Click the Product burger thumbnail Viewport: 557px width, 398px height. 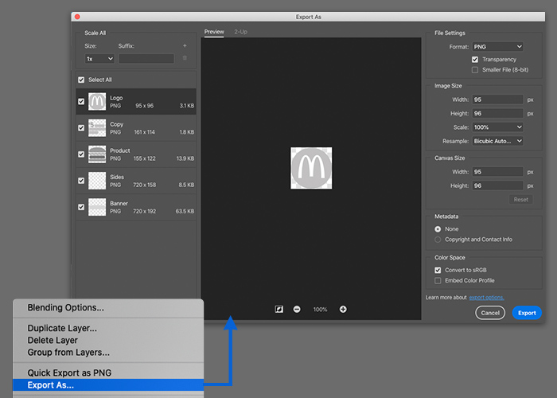tap(97, 154)
